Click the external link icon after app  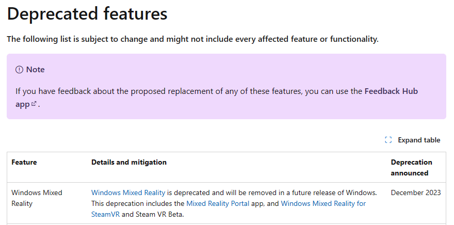coord(34,104)
